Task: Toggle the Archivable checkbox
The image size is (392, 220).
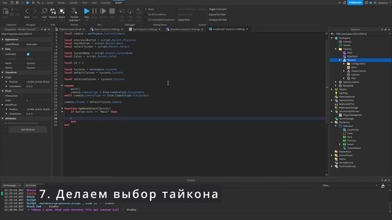Action: click(28, 54)
